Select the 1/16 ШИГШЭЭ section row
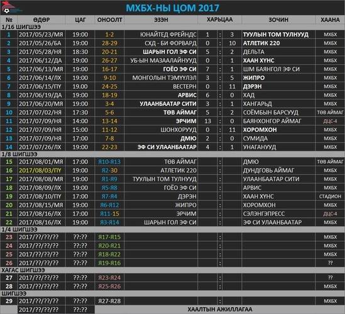The image size is (345, 314). pyautogui.click(x=172, y=27)
